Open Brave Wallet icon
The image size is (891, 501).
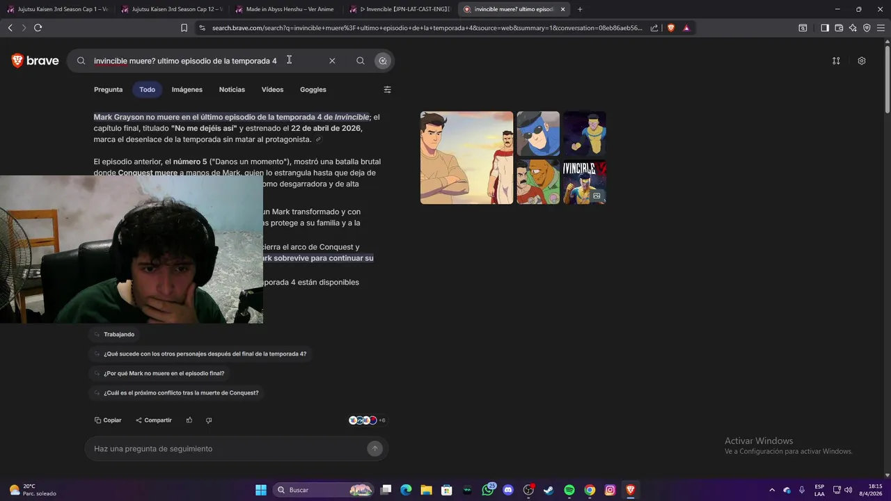[839, 28]
